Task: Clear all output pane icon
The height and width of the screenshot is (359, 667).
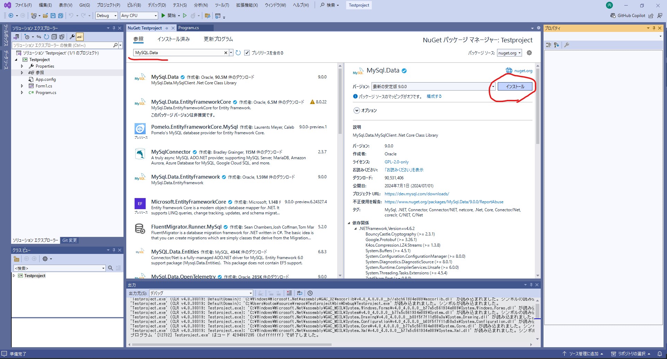Action: 289,293
